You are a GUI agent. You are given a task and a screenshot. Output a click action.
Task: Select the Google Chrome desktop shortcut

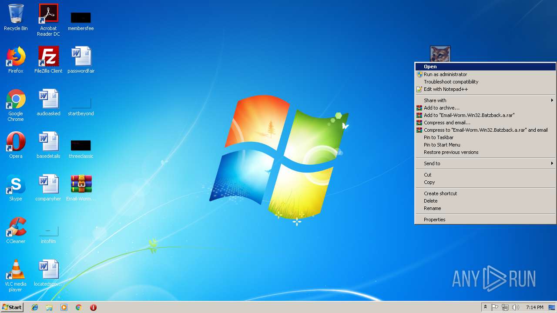point(16,105)
